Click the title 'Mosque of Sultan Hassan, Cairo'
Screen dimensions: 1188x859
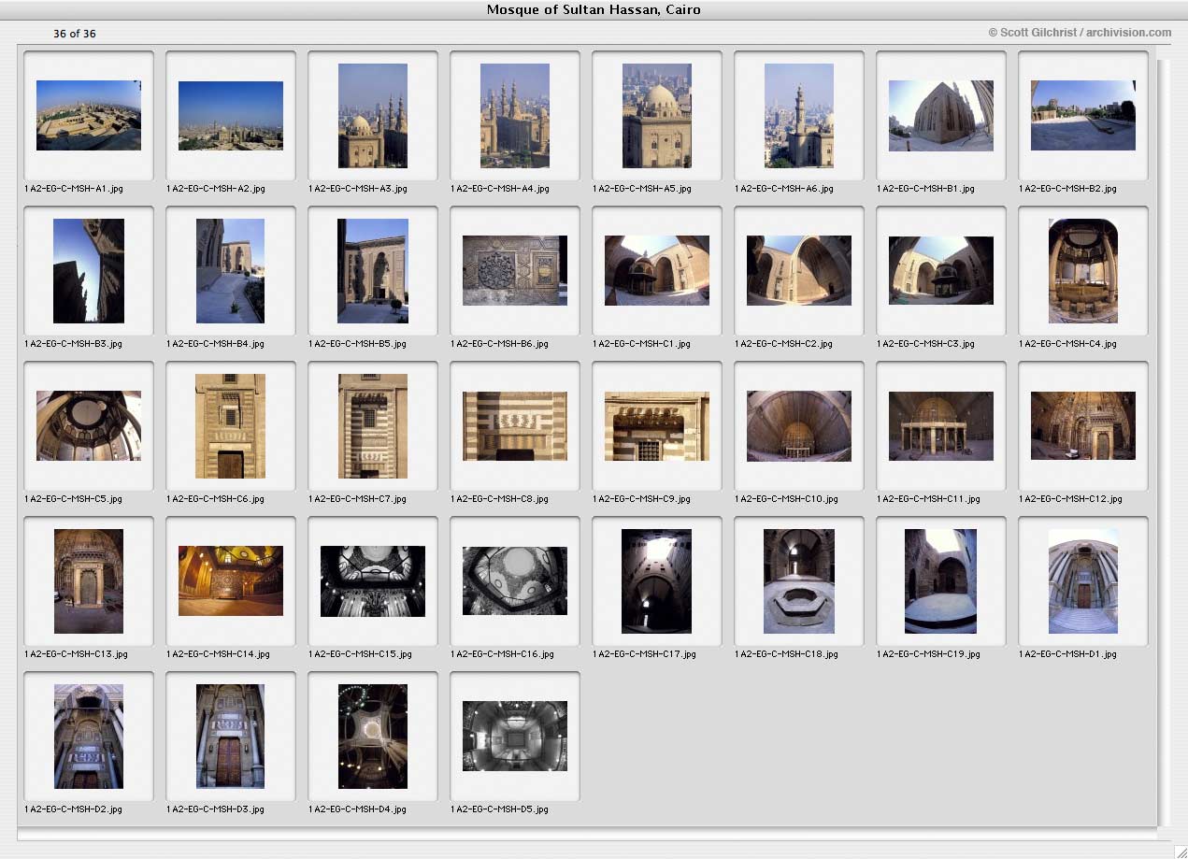594,10
